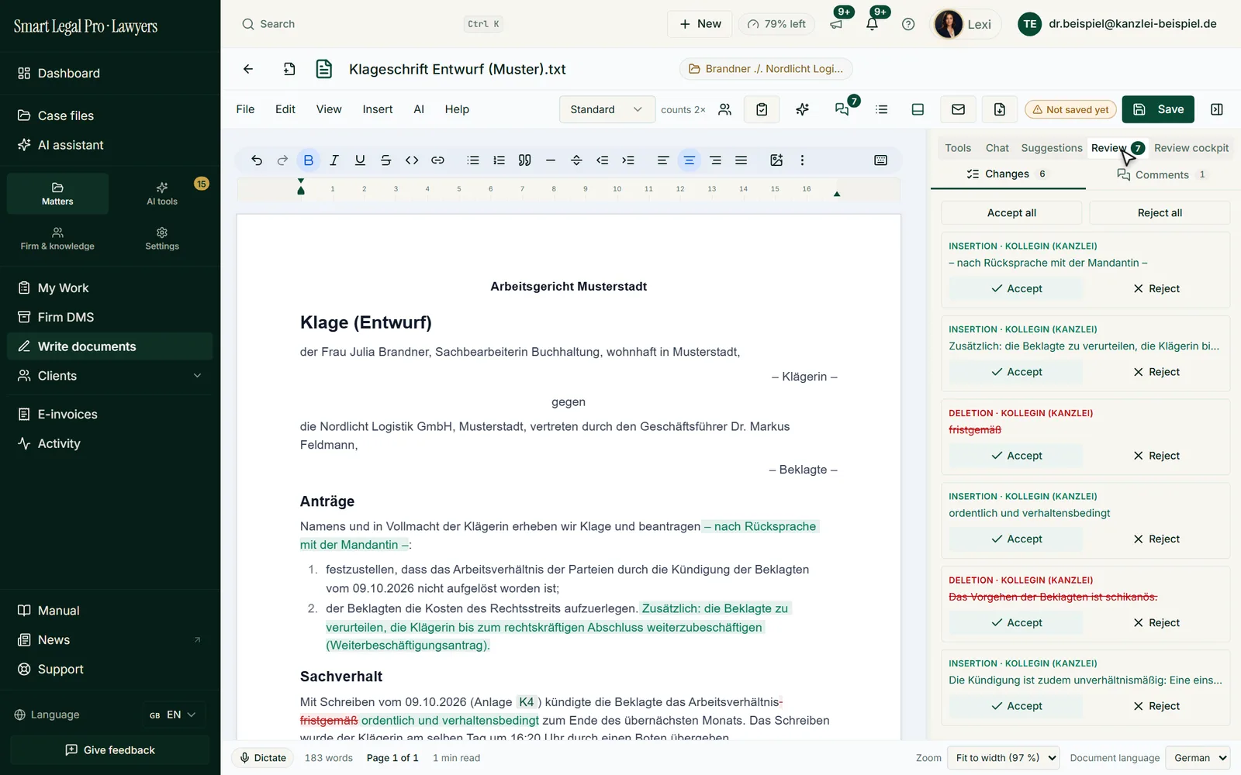Open comments icon with badge 7
Screen dimensions: 1241x775
point(842,109)
